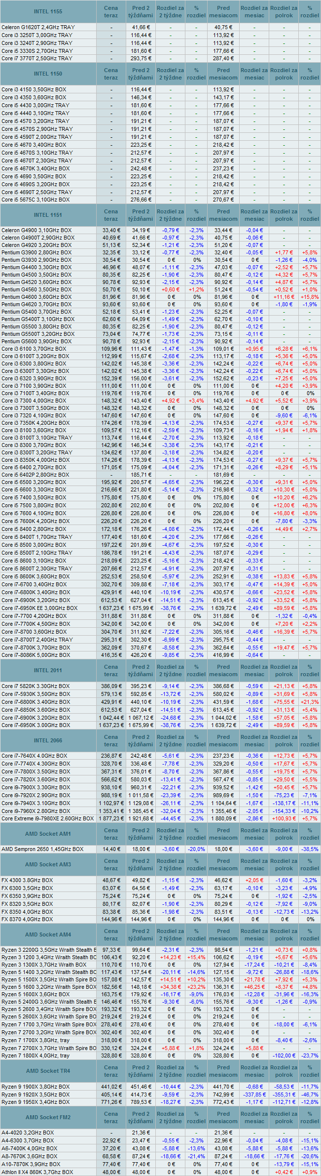Select Core i5 5675C 3,10GHz BOX name
321x1176 pixels.
coord(36,200)
